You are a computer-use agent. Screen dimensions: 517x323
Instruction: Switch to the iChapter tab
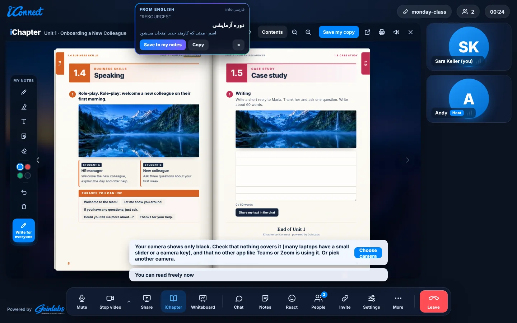pos(173,301)
